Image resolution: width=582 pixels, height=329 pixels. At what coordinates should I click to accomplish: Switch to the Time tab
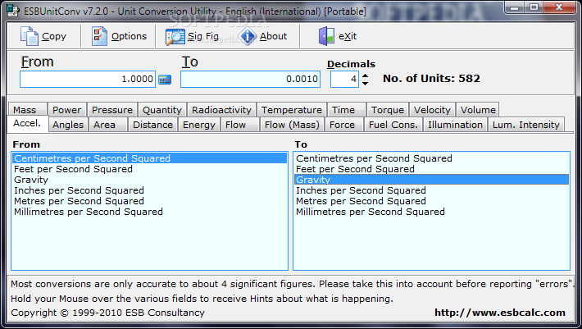click(x=347, y=110)
